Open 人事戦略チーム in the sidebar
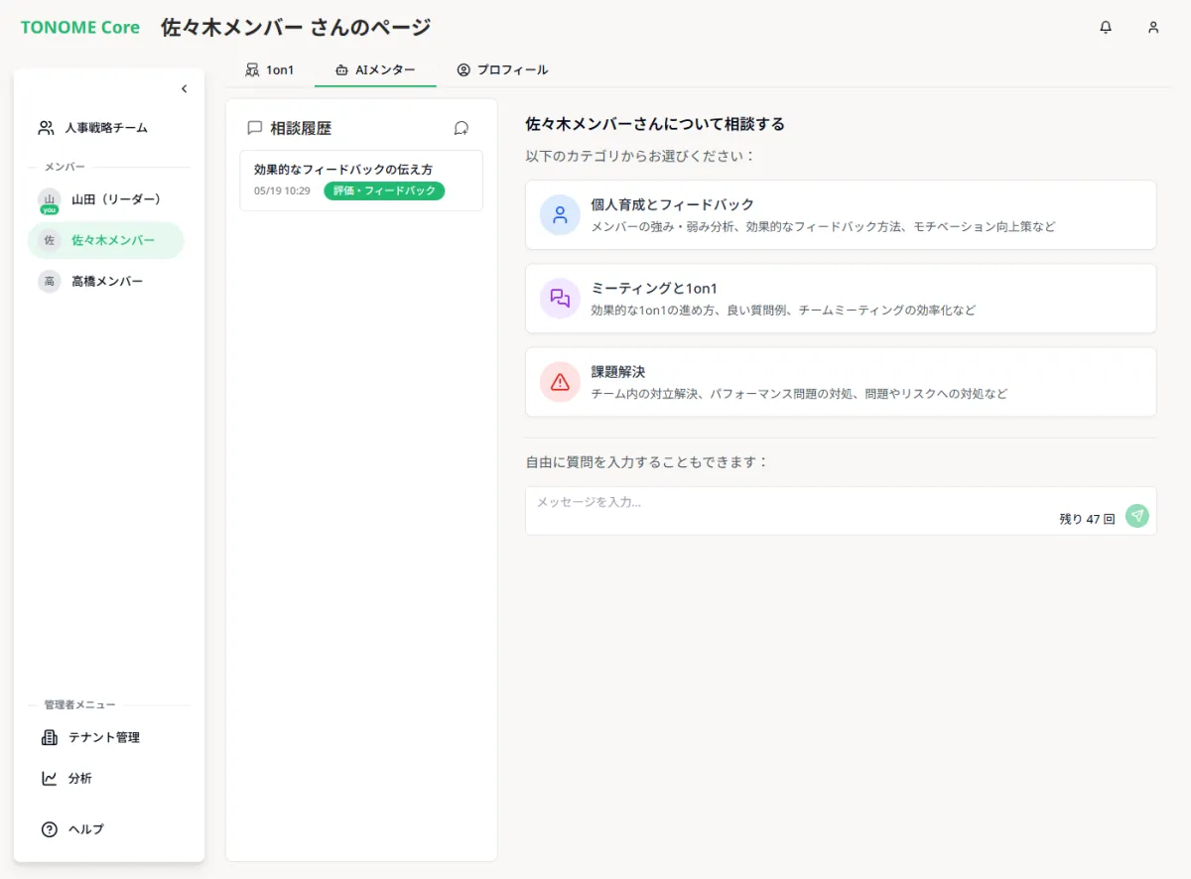Image resolution: width=1191 pixels, height=879 pixels. (x=105, y=128)
